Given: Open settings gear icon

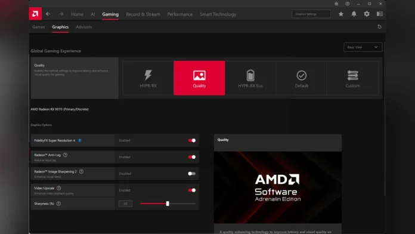Looking at the screenshot, I should [x=367, y=14].
